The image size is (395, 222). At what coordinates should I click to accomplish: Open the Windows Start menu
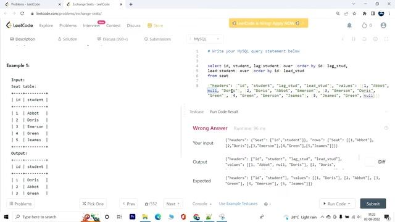point(6,216)
